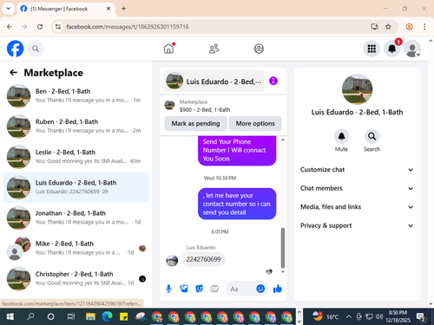Image resolution: width=434 pixels, height=325 pixels.
Task: Mute this conversation with the bell icon
Action: coord(341,136)
